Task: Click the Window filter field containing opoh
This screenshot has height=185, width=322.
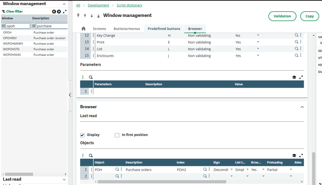Action: 17,26
